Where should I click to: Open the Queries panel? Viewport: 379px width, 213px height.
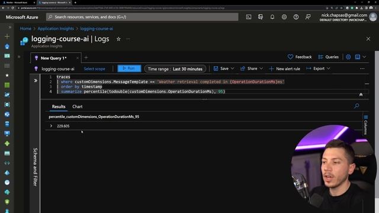328,57
